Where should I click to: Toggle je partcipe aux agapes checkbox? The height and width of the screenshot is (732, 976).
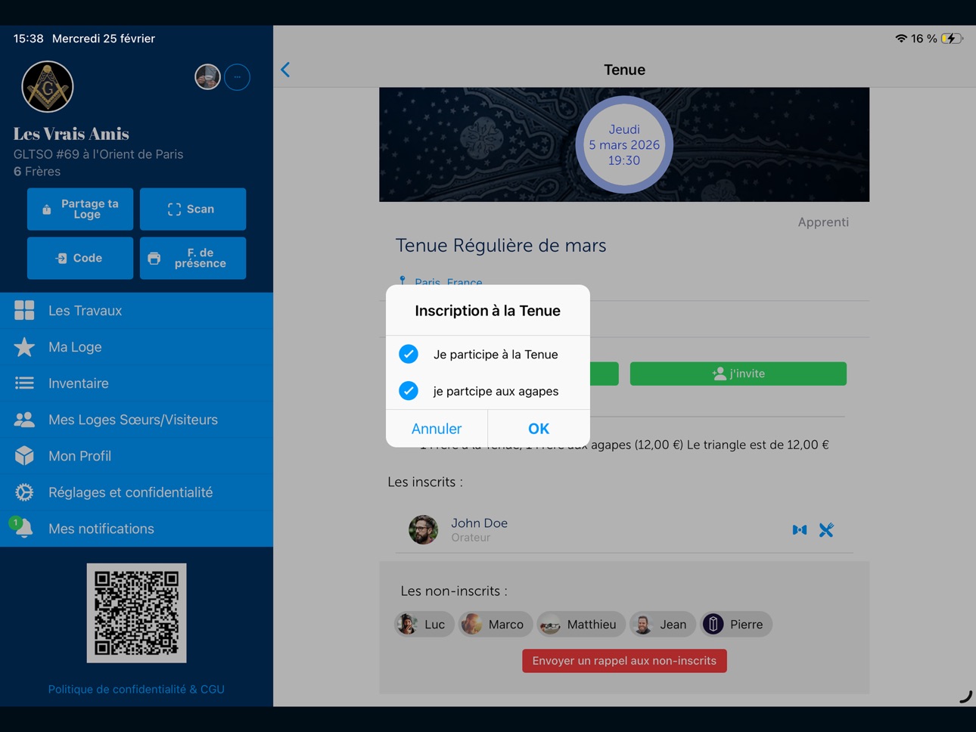click(409, 391)
